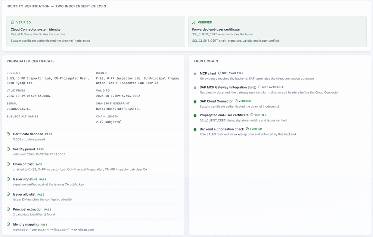Click the grey status dot for MCP client

pos(195,74)
